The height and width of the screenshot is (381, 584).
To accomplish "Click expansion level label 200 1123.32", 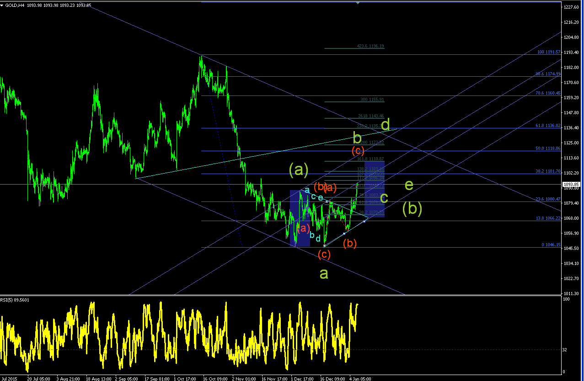I will 372,143.
